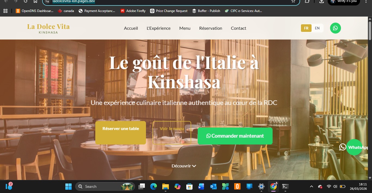Switch site language to English
372x193 pixels.
(317, 28)
